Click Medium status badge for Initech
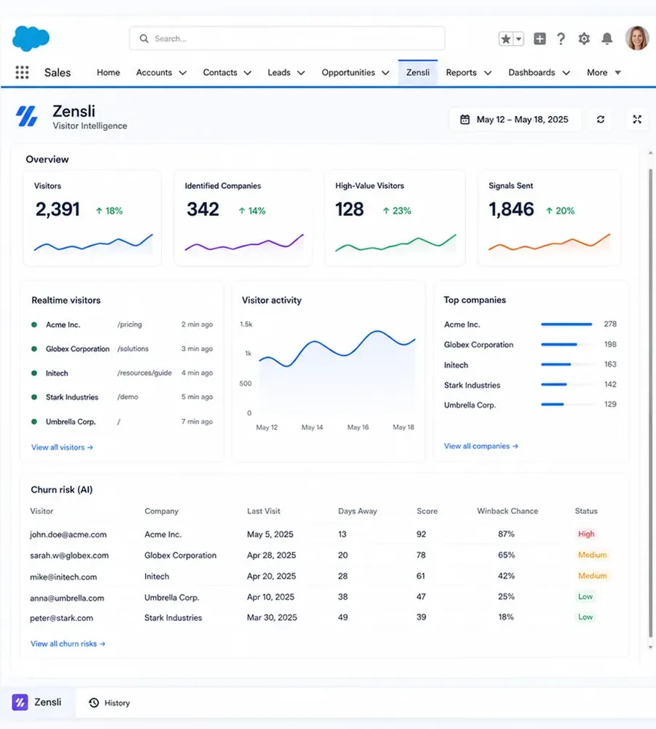This screenshot has height=729, width=656. (x=593, y=576)
